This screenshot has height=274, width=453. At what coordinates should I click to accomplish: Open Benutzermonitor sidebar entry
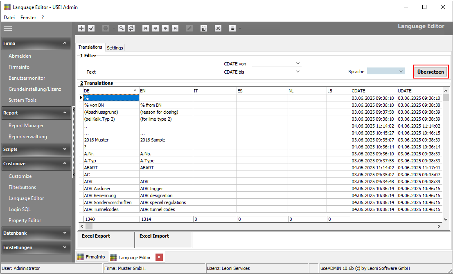tap(27, 78)
